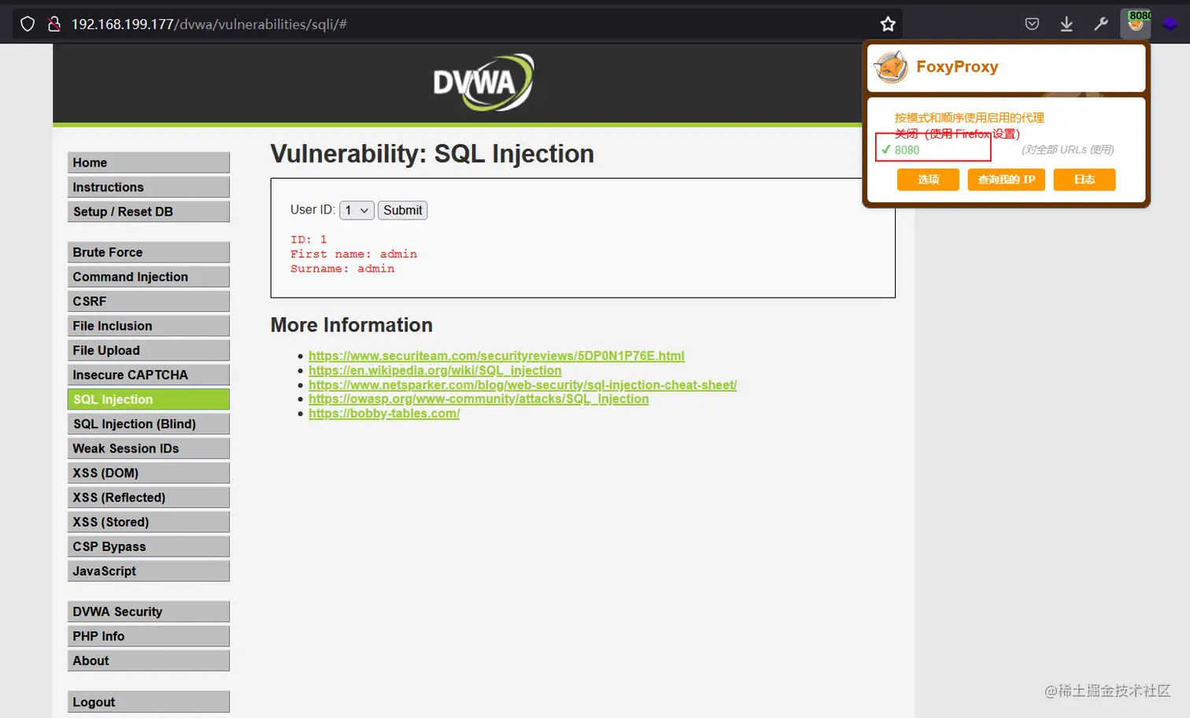Open the PHP Info page

[149, 636]
